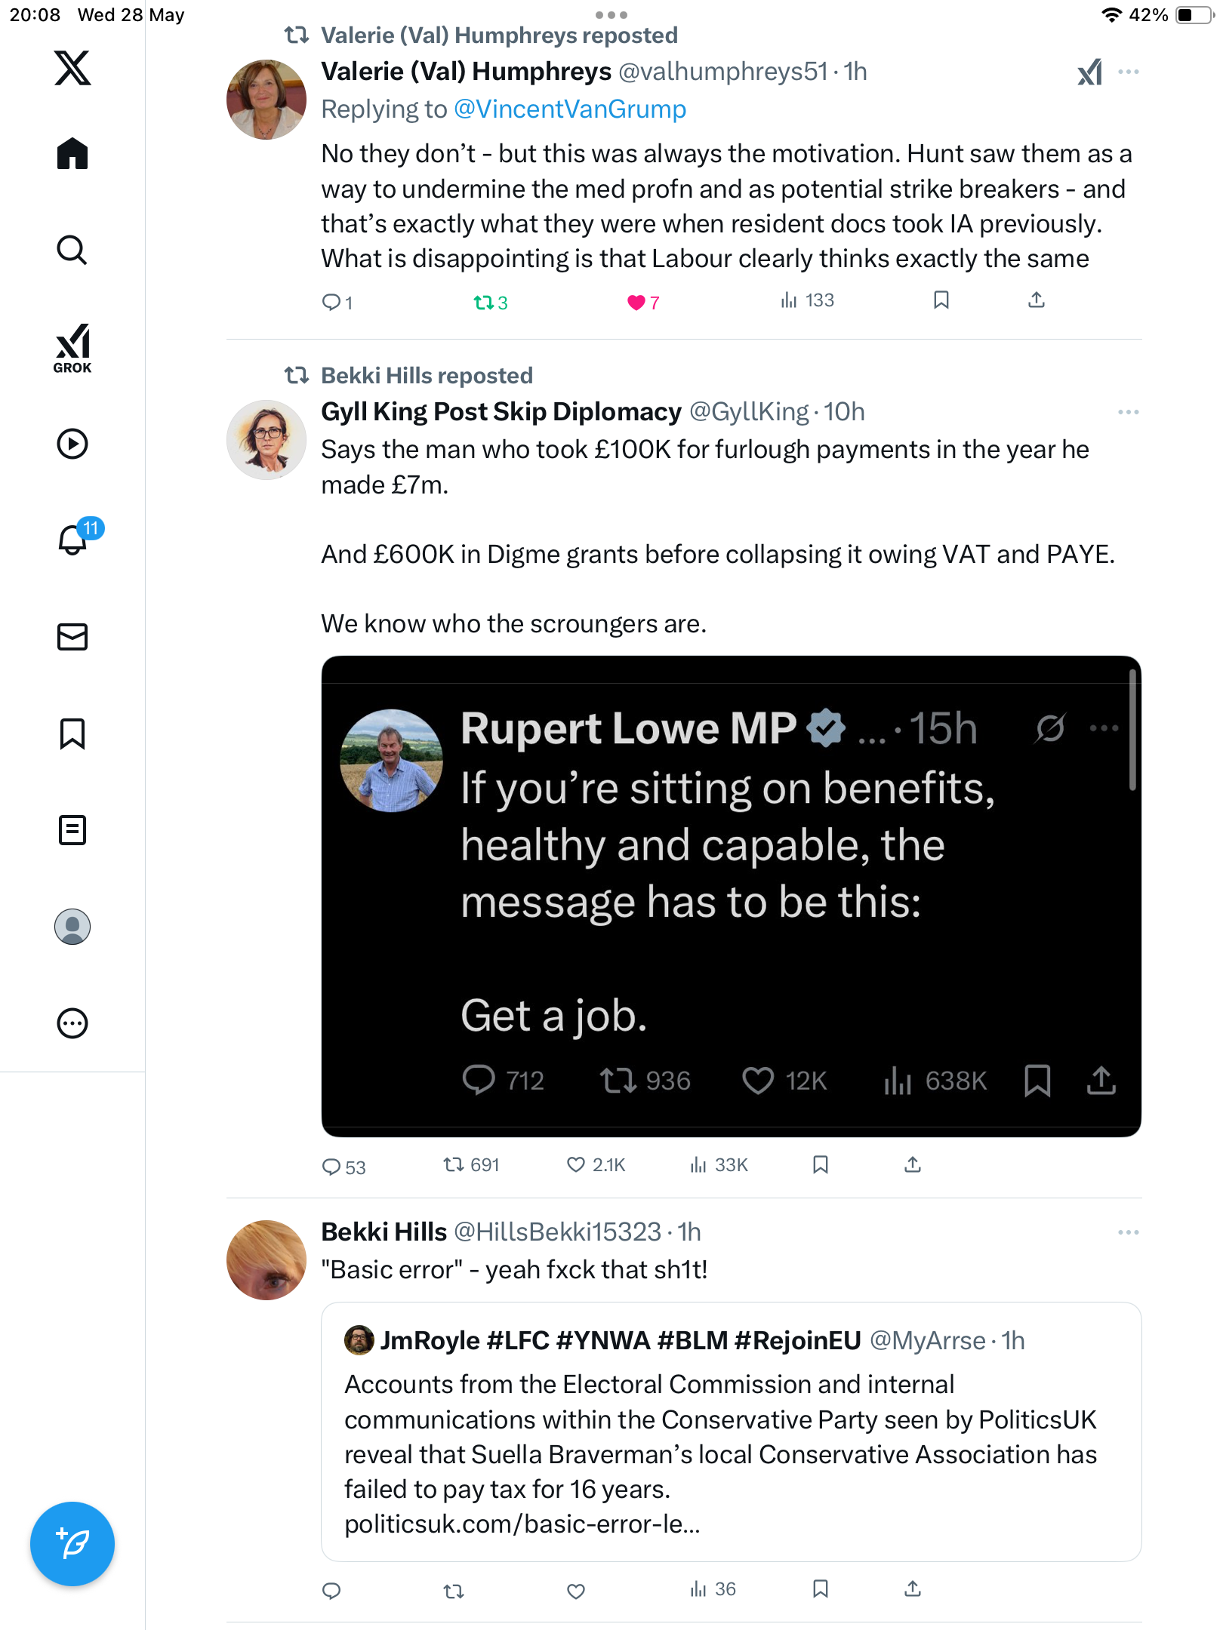Click the X logo at top of sidebar
This screenshot has height=1630, width=1223.
pyautogui.click(x=72, y=68)
